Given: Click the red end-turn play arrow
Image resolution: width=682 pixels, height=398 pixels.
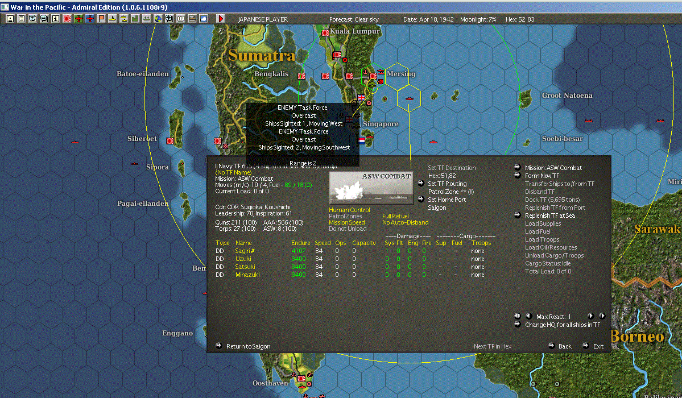Looking at the screenshot, I should coord(221,19).
